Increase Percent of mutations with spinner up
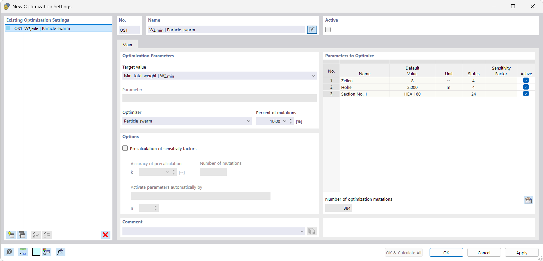 (x=291, y=120)
